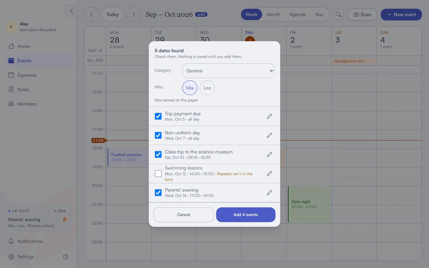This screenshot has width=429, height=268.
Task: Open the Scan camera button
Action: click(362, 14)
